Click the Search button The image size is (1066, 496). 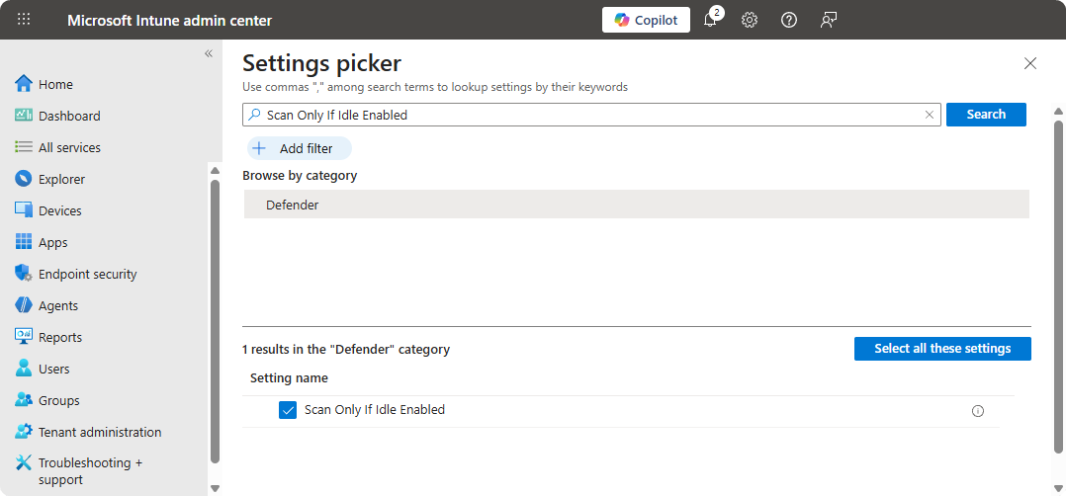pos(986,115)
